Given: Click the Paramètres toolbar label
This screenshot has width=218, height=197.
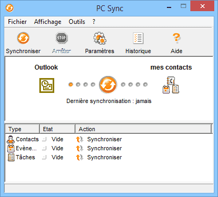Looking at the screenshot, I should coord(99,51).
